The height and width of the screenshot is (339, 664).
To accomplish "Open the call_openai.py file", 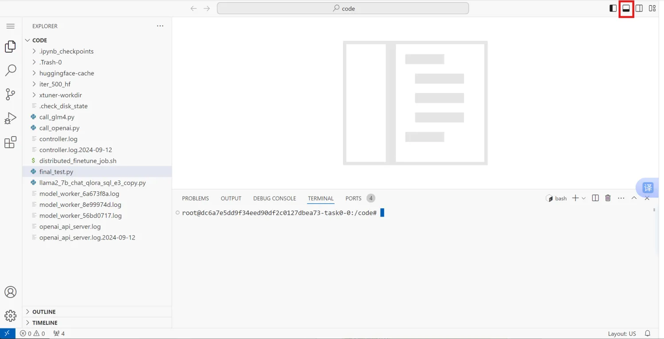I will pos(59,128).
